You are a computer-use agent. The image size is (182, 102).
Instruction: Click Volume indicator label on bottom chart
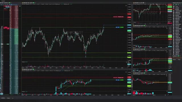point(23,92)
